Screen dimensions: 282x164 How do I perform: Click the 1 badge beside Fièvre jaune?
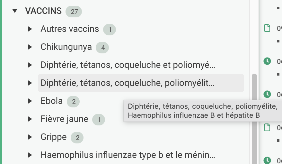click(x=99, y=120)
